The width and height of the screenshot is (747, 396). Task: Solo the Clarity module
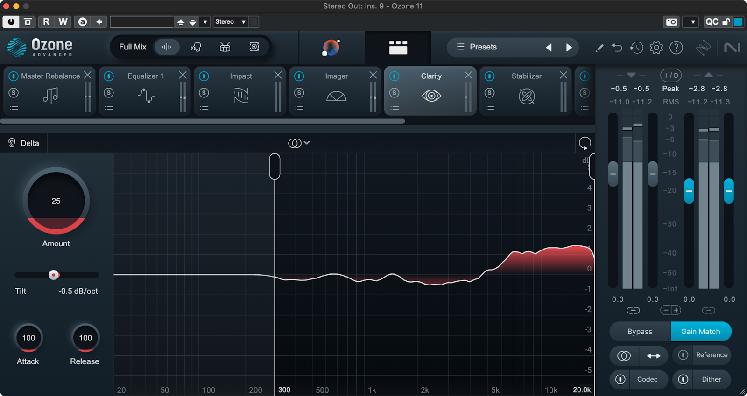pos(395,93)
